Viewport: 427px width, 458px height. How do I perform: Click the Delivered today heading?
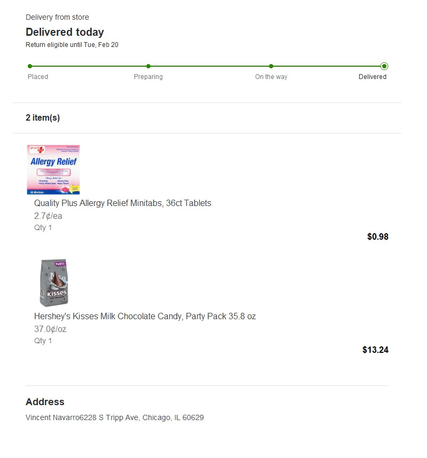65,32
